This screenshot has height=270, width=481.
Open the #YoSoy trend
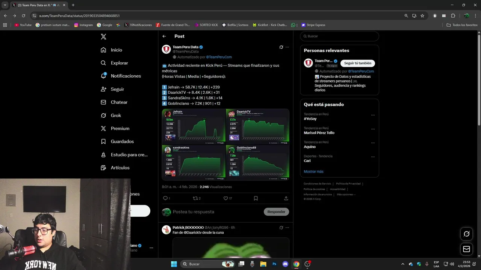coord(310,119)
